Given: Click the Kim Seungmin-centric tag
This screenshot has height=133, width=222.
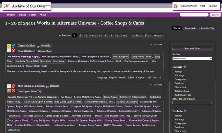Looking at the screenshot, I should pyautogui.click(x=136, y=61).
